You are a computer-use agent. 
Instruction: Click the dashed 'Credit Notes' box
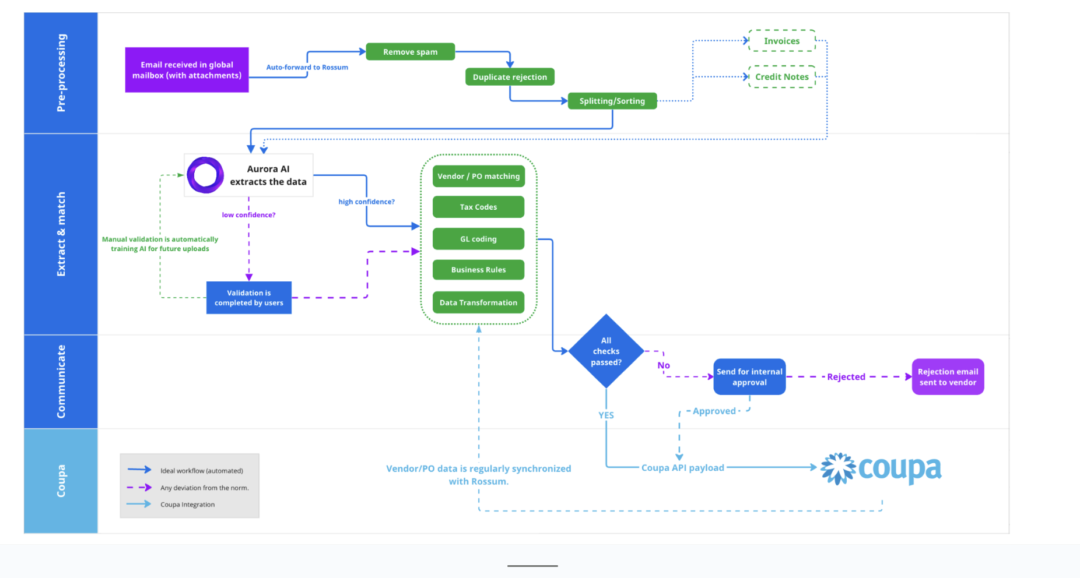[782, 77]
